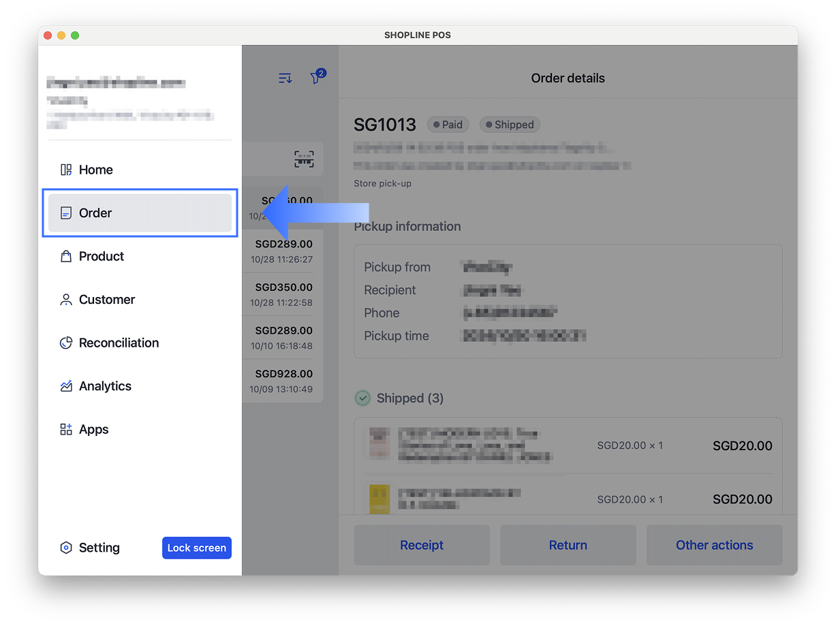
Task: Click the Customer person icon
Action: 66,300
